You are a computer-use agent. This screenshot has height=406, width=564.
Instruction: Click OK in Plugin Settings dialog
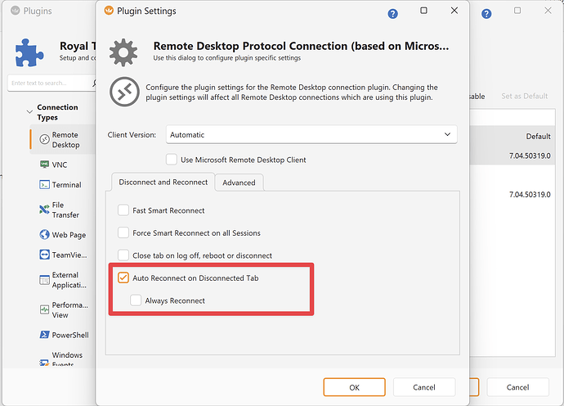pos(354,387)
